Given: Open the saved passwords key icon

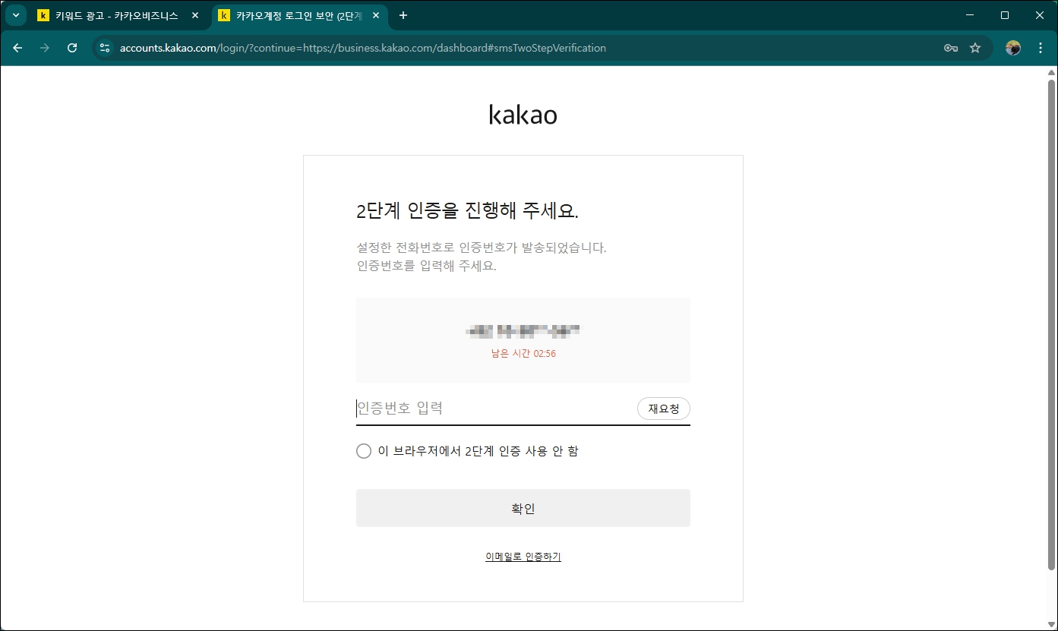Looking at the screenshot, I should click(x=949, y=48).
